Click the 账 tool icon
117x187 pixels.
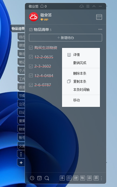pos(83,178)
